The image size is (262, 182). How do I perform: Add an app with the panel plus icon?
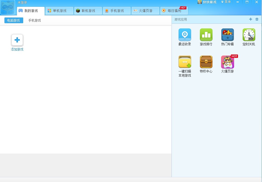[x=251, y=19]
